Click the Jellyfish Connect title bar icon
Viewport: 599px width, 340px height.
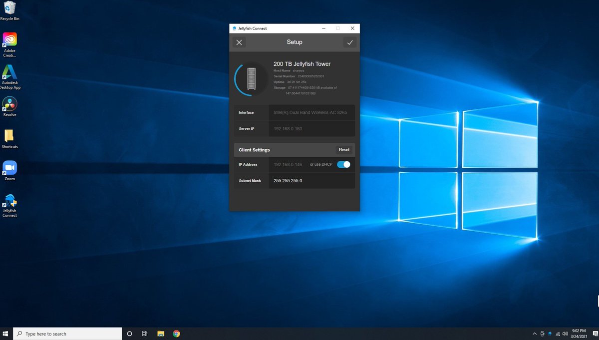pyautogui.click(x=235, y=28)
